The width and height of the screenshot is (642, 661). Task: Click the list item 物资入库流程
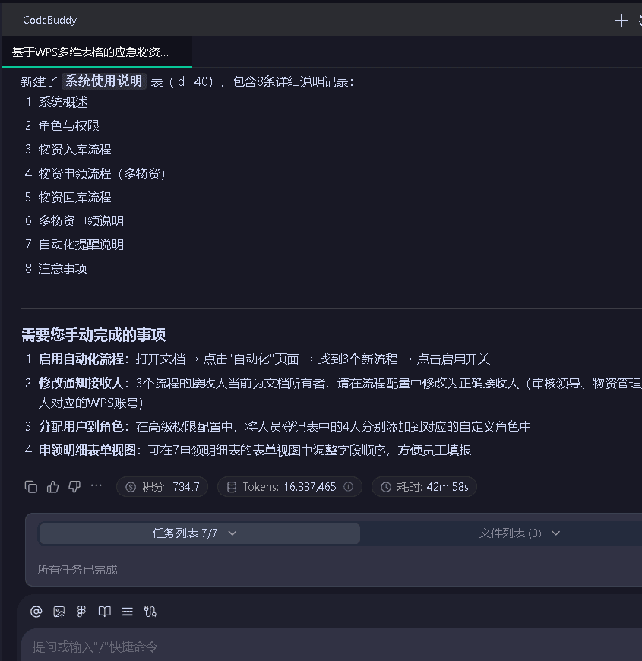[74, 150]
